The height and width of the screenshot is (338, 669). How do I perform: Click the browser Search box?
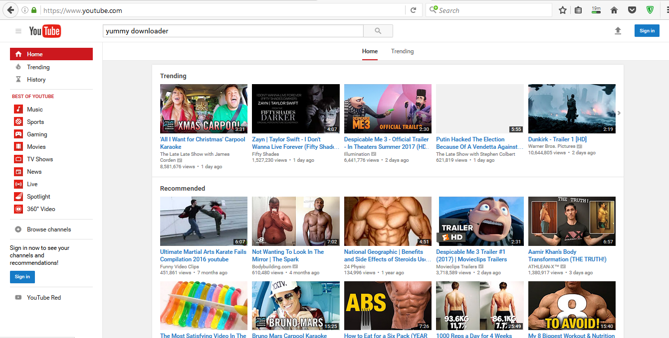tap(489, 10)
